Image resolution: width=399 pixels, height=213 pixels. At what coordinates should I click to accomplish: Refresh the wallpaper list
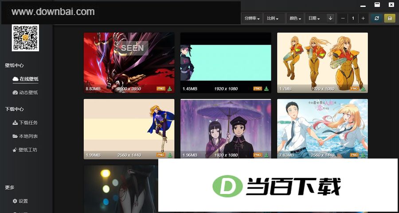pos(377,18)
